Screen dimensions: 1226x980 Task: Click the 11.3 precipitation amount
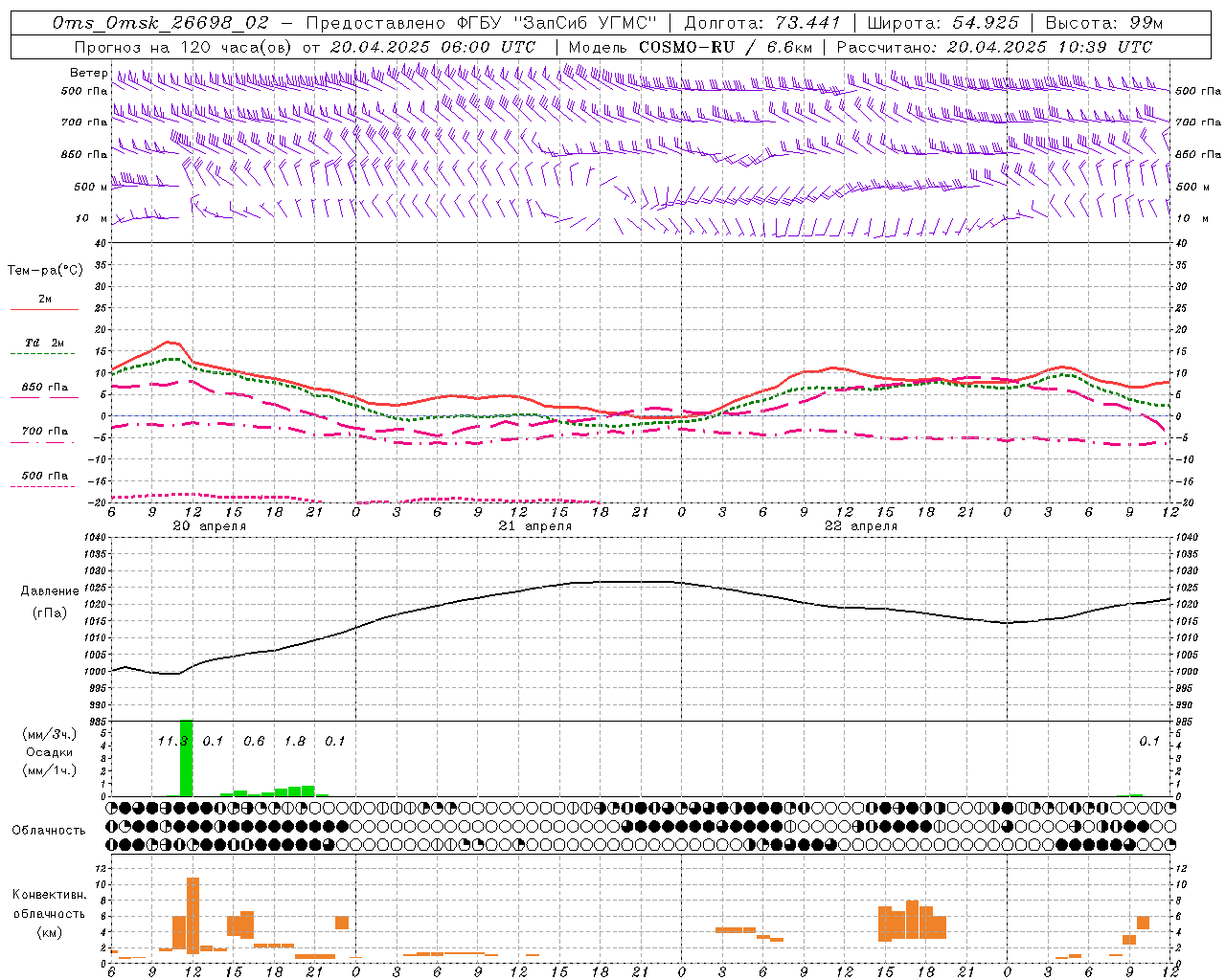click(172, 742)
